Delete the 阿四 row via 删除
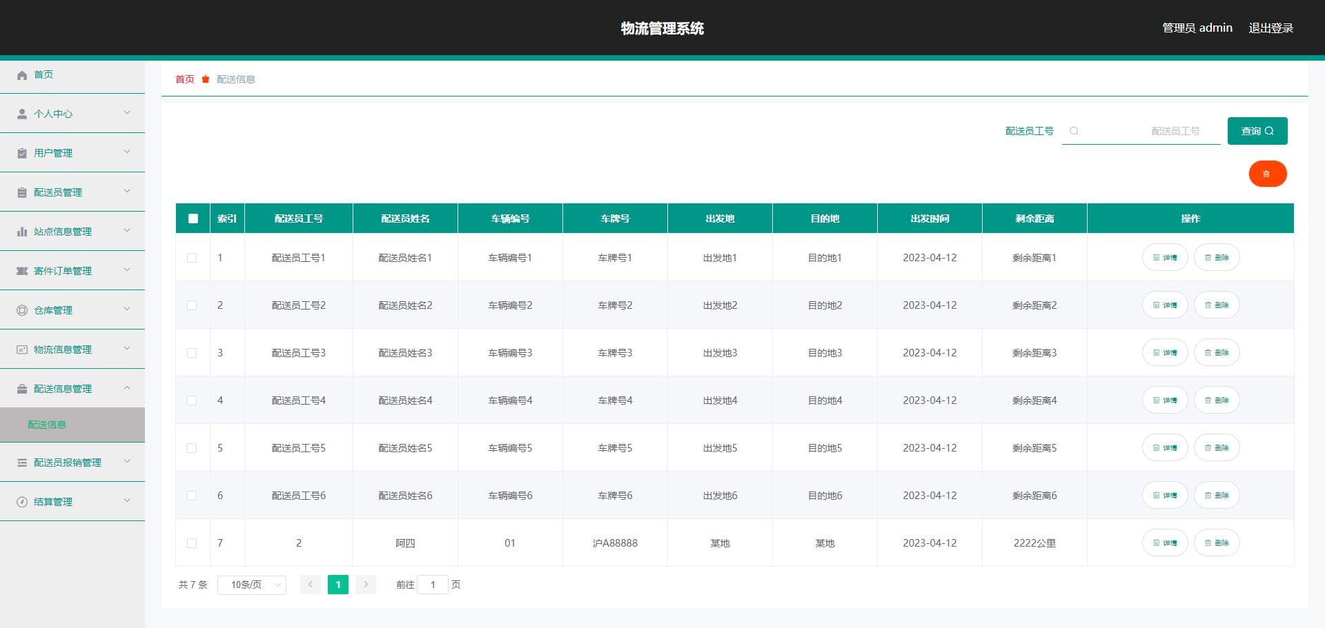Image resolution: width=1325 pixels, height=628 pixels. 1217,543
